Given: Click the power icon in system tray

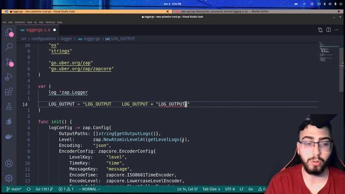Looking at the screenshot, I should 341,4.
